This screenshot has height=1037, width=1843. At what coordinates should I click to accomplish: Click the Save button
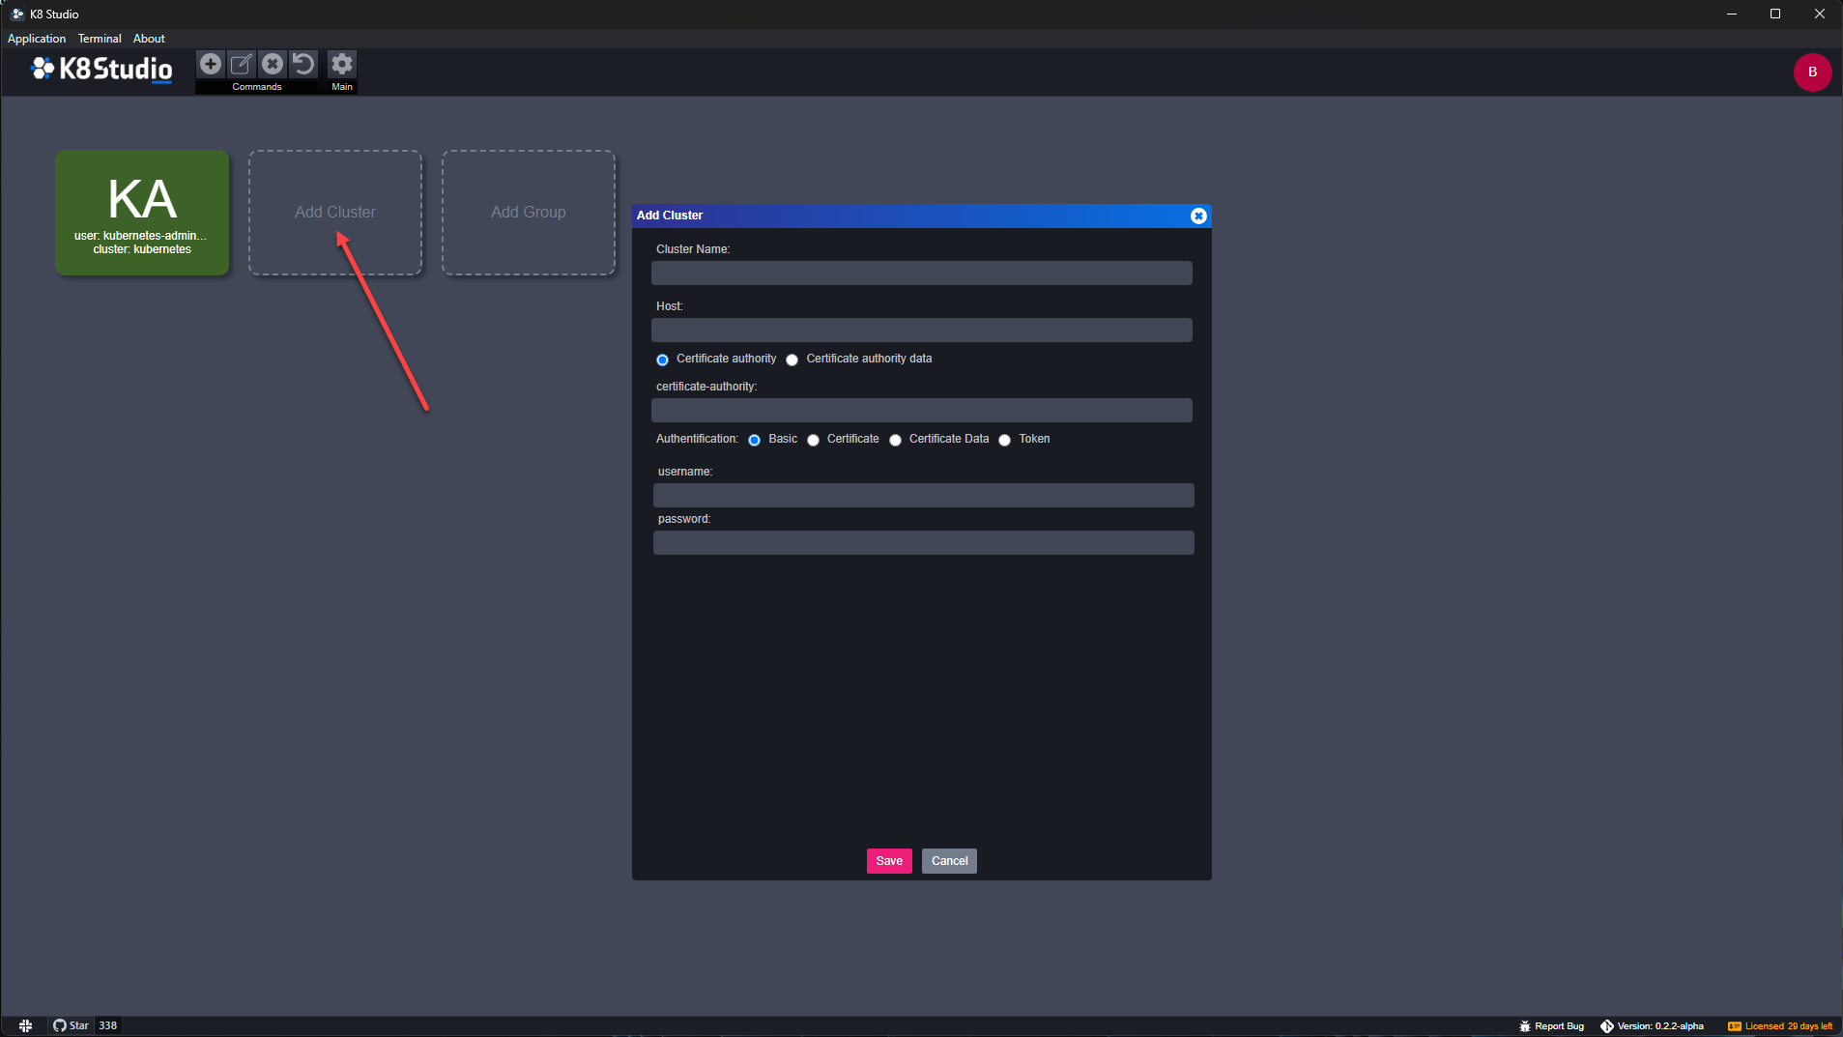point(889,861)
